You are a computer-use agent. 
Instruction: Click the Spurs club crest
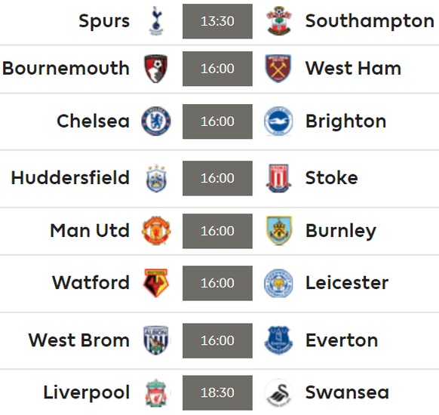[x=156, y=21]
